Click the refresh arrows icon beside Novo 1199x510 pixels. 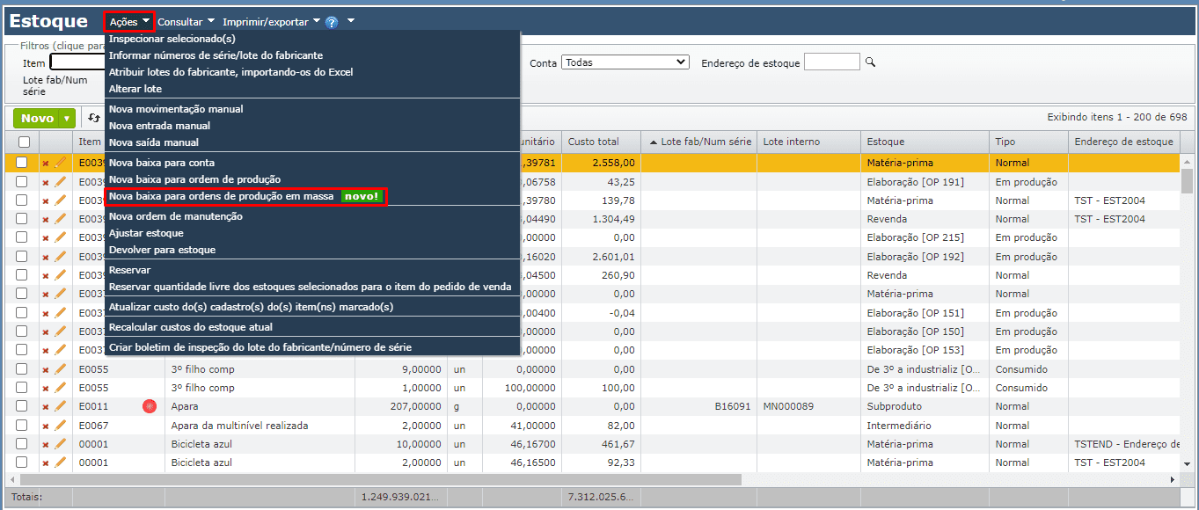click(x=94, y=118)
